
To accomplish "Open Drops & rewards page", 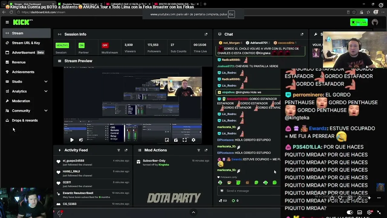I will pos(27,121).
